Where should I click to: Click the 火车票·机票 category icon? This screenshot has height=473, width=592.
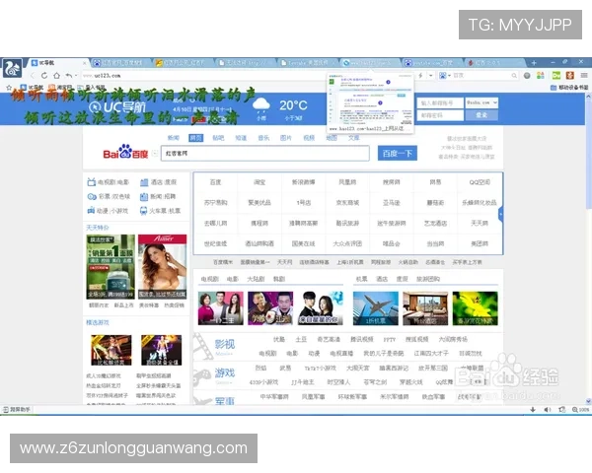143,210
